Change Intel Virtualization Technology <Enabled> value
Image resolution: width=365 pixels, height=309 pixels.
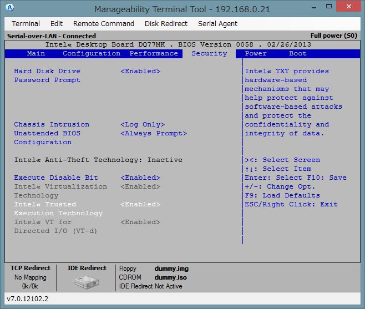coord(140,186)
